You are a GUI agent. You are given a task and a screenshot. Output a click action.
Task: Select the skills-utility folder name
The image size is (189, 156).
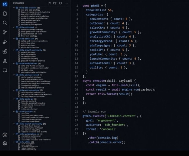[x=25, y=142]
